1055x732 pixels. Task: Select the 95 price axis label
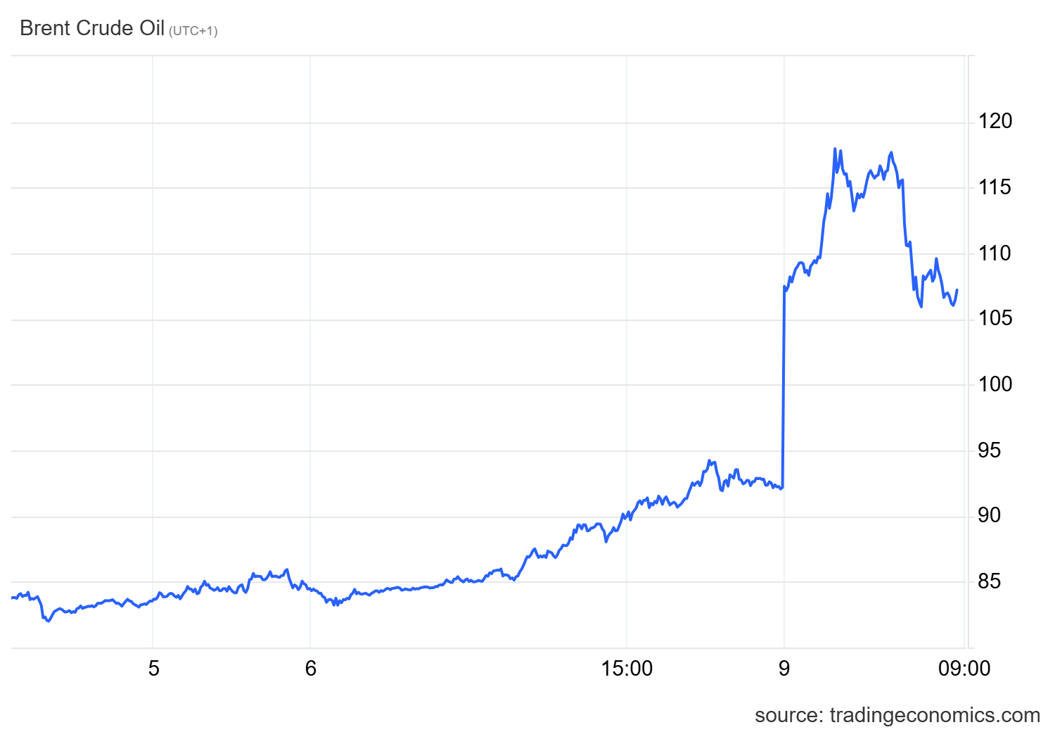990,450
